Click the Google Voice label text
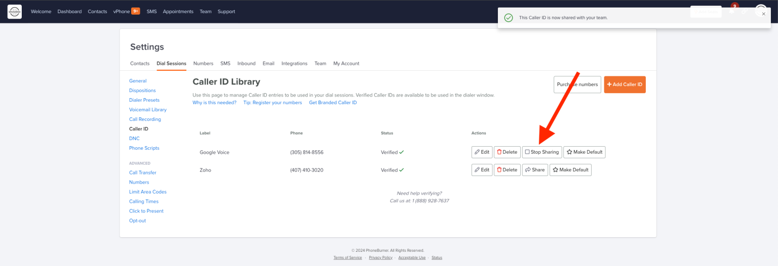 [214, 152]
